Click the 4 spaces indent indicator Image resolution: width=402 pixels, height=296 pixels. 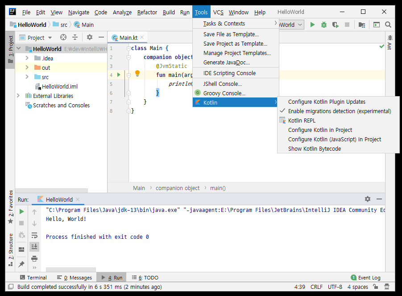click(x=358, y=287)
